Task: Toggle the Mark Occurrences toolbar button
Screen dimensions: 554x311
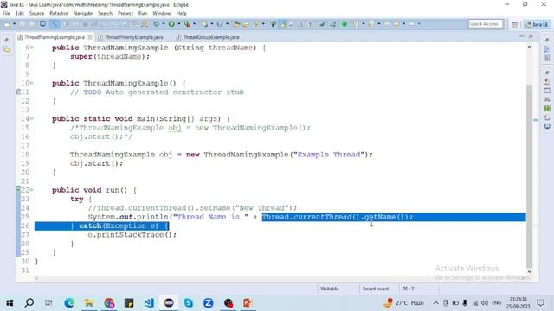Action: point(283,24)
